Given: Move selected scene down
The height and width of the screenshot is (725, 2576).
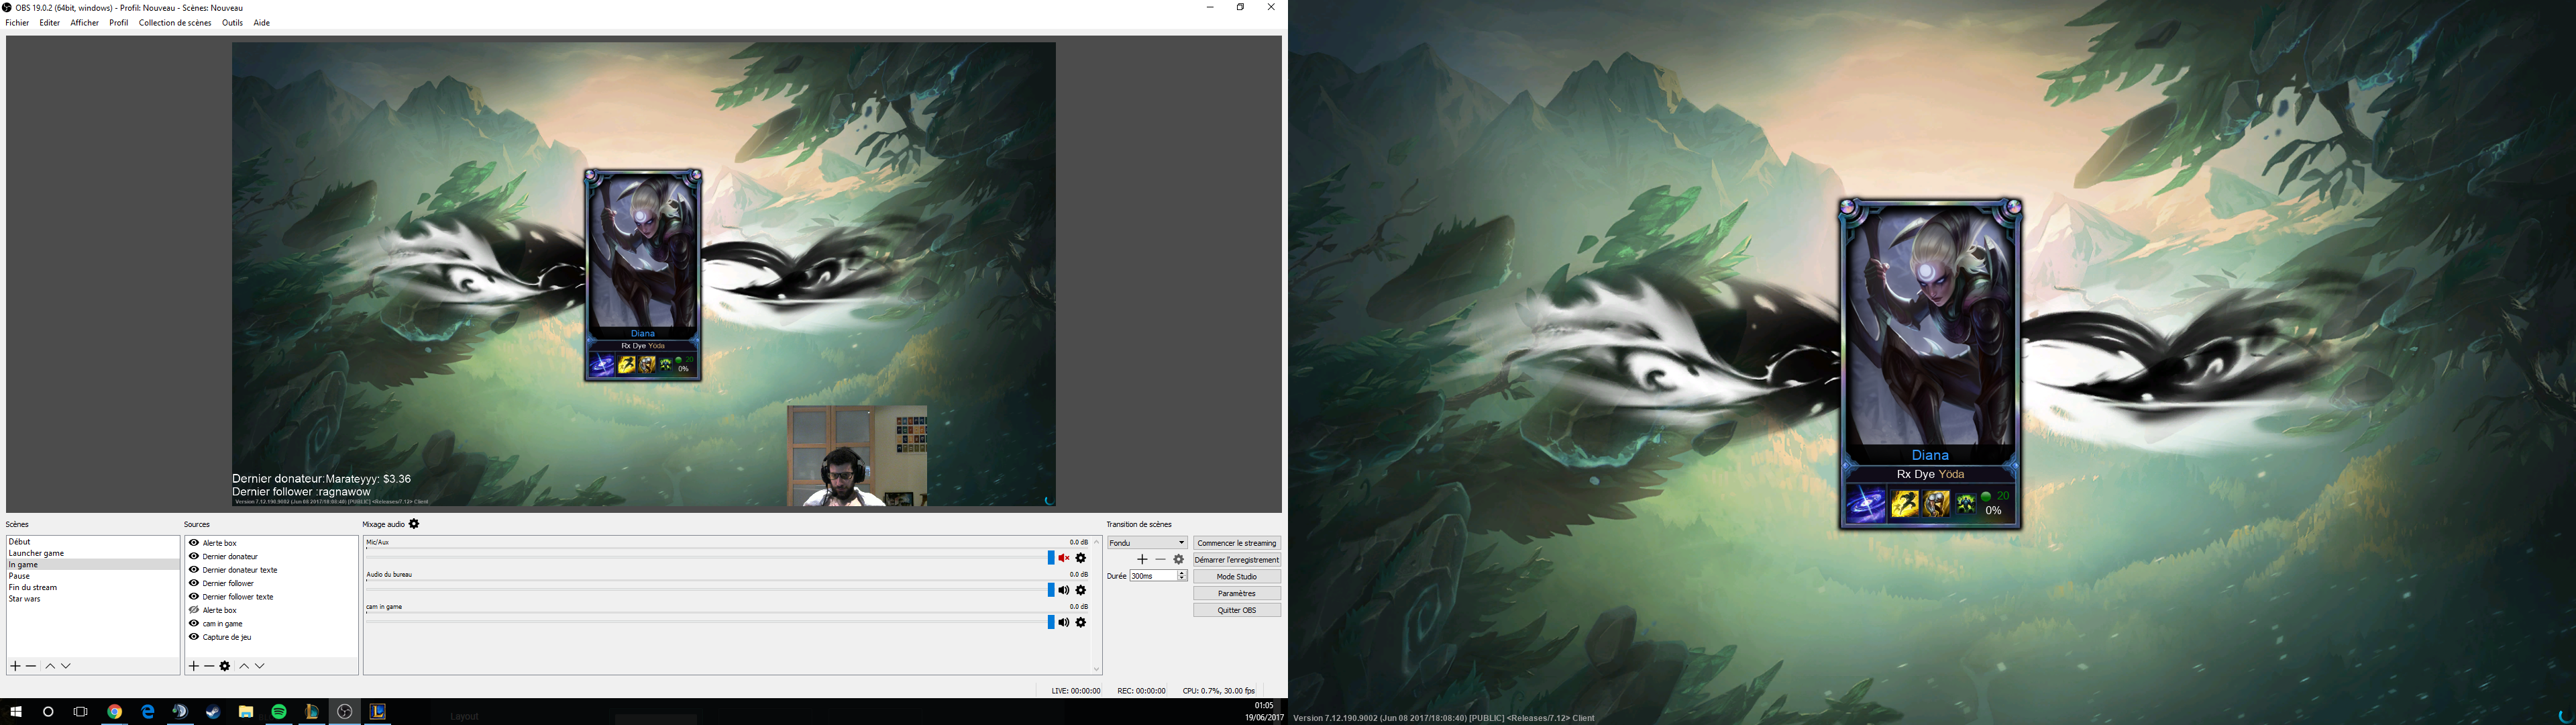Looking at the screenshot, I should coord(66,666).
